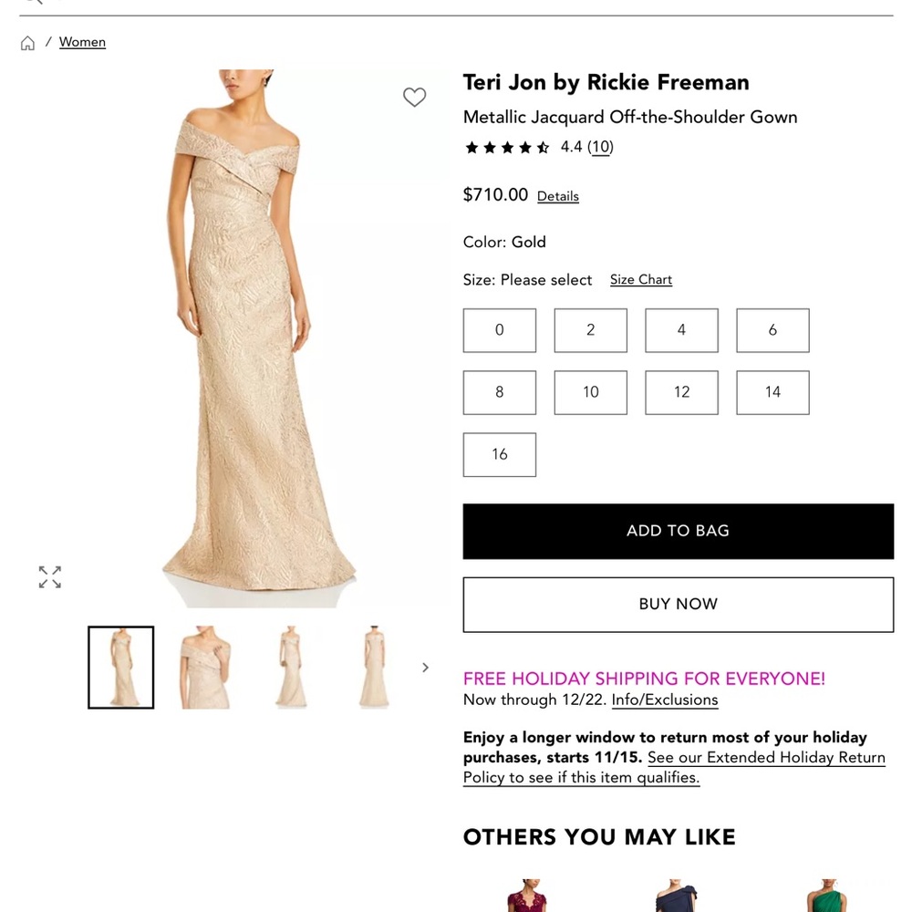View the Size Chart

[x=640, y=279]
